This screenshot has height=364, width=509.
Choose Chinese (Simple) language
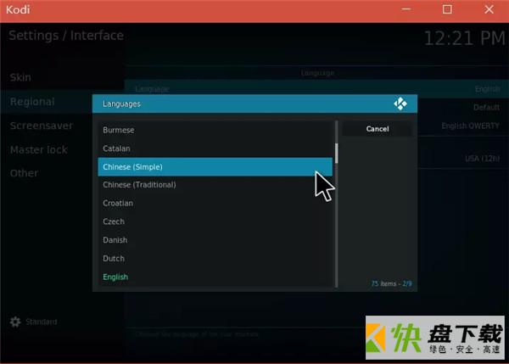(x=215, y=167)
